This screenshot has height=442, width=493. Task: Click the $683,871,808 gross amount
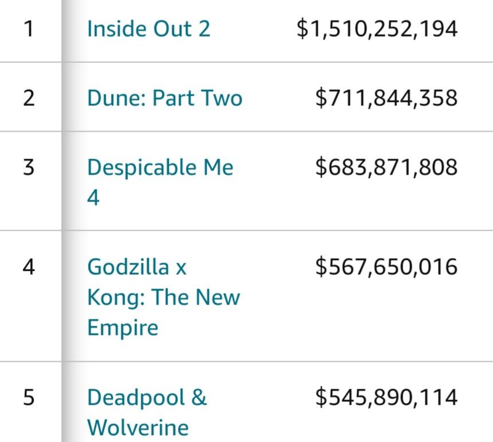click(x=386, y=168)
